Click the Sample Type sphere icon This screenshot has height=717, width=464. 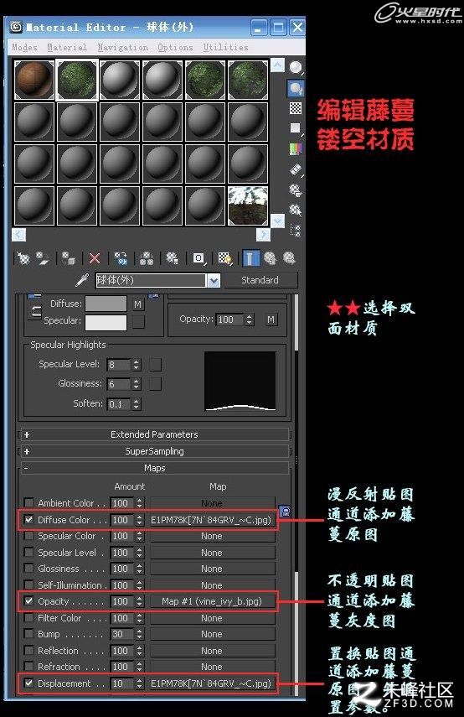[296, 68]
